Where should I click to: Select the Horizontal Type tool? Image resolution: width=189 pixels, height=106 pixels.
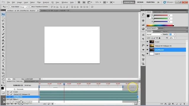[x=3, y=63]
